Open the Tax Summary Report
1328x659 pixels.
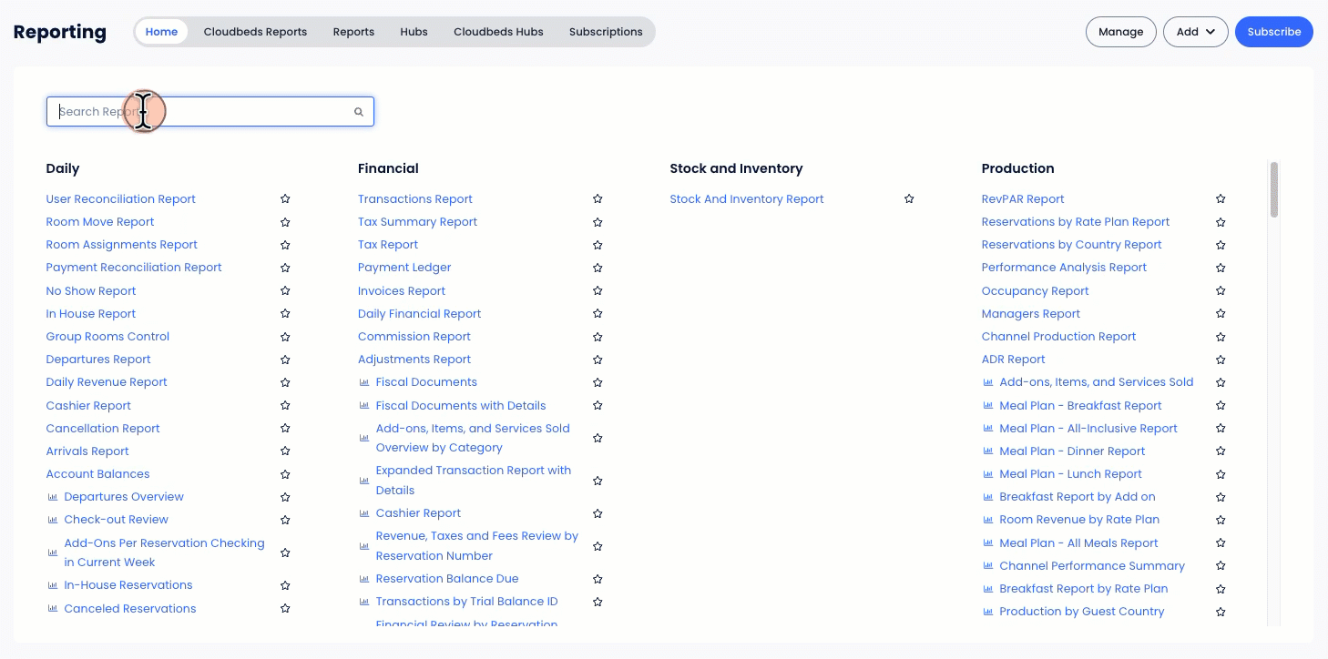(x=417, y=221)
